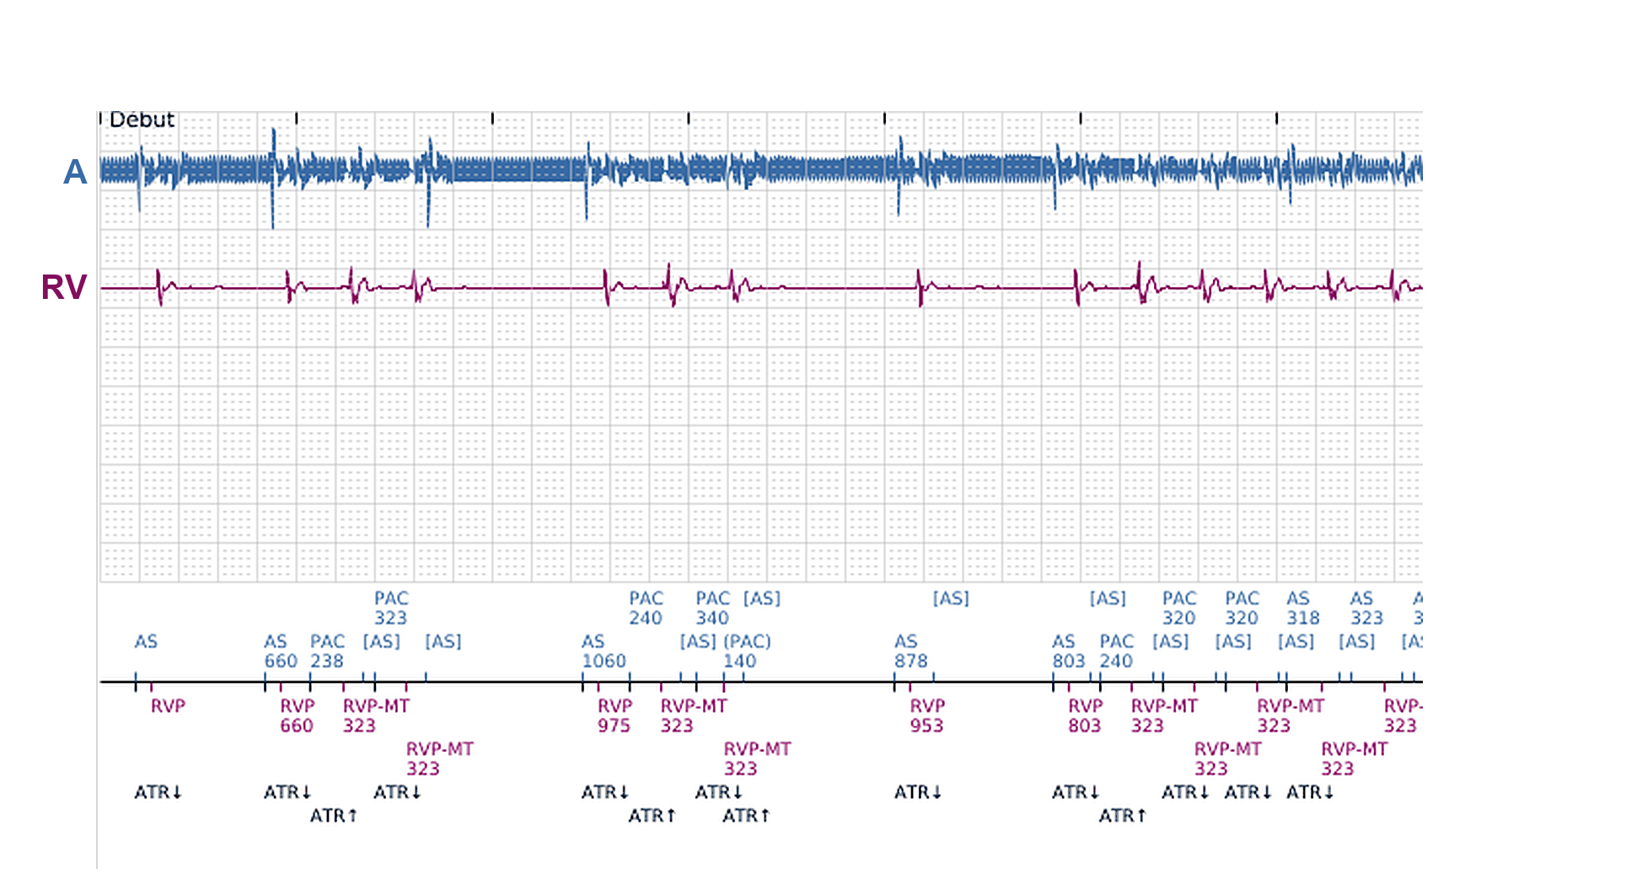Select the AS 1060 interval marker
1642x869 pixels.
[604, 651]
